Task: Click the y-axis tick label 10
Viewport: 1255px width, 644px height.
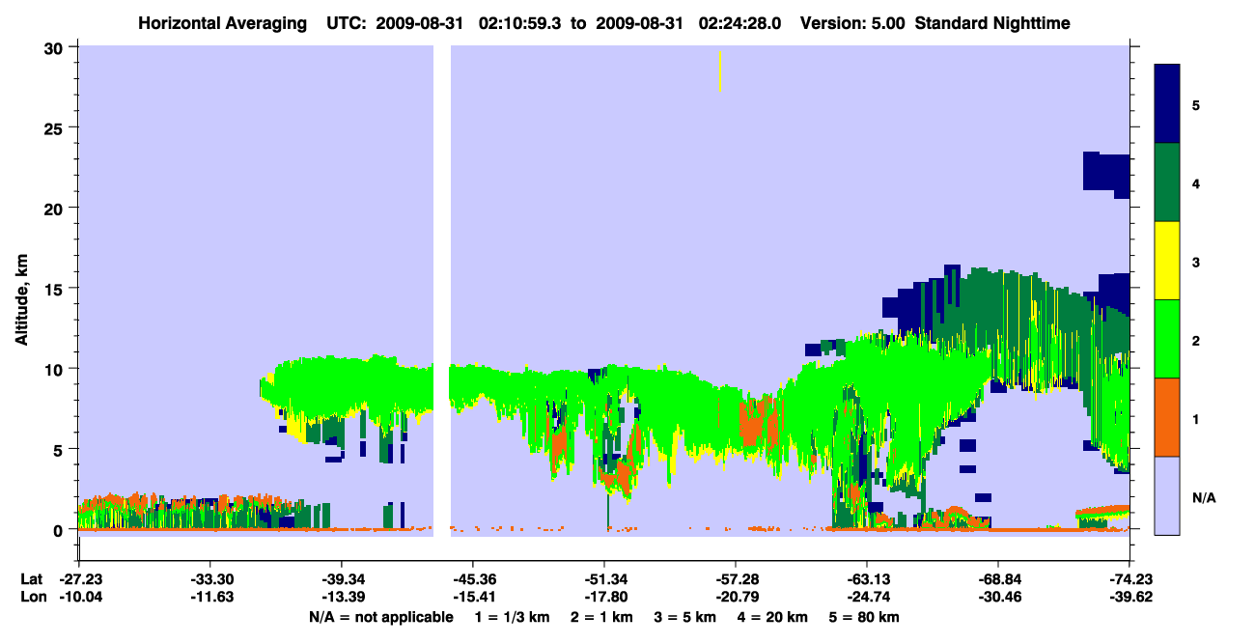Action: 56,369
